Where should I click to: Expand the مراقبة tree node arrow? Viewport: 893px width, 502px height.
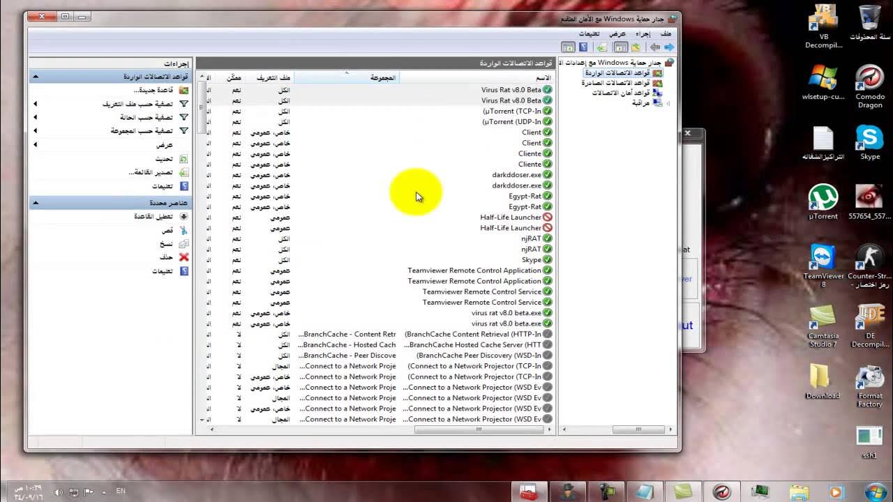point(668,103)
